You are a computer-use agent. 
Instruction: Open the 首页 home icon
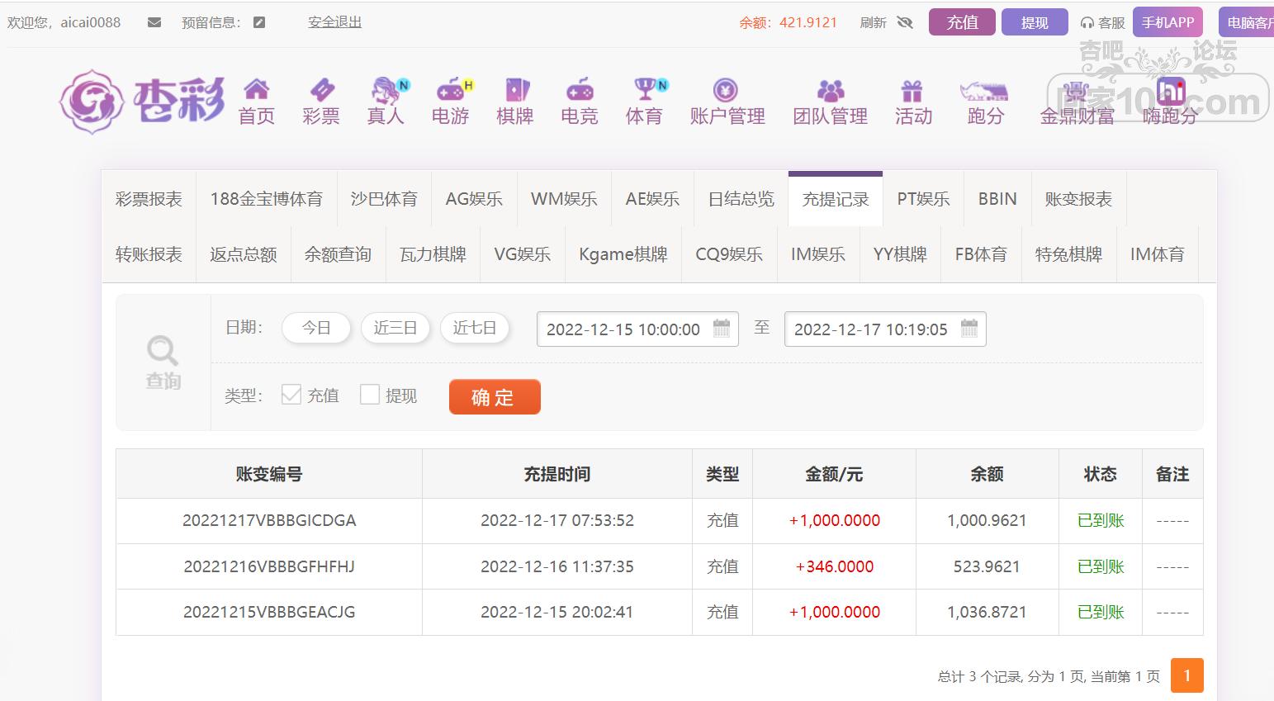click(257, 89)
